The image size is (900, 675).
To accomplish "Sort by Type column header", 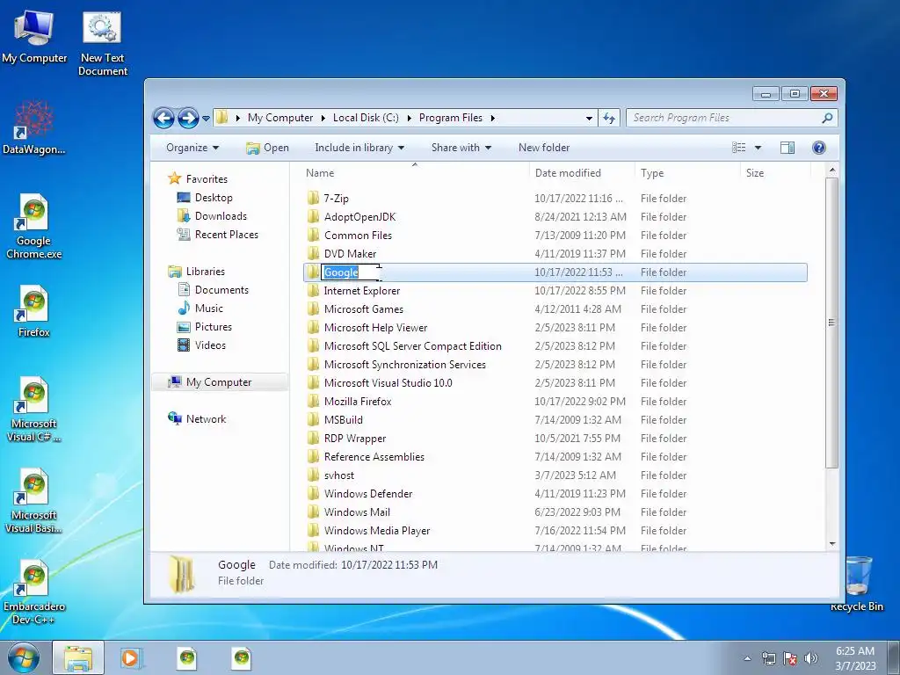I will point(652,173).
